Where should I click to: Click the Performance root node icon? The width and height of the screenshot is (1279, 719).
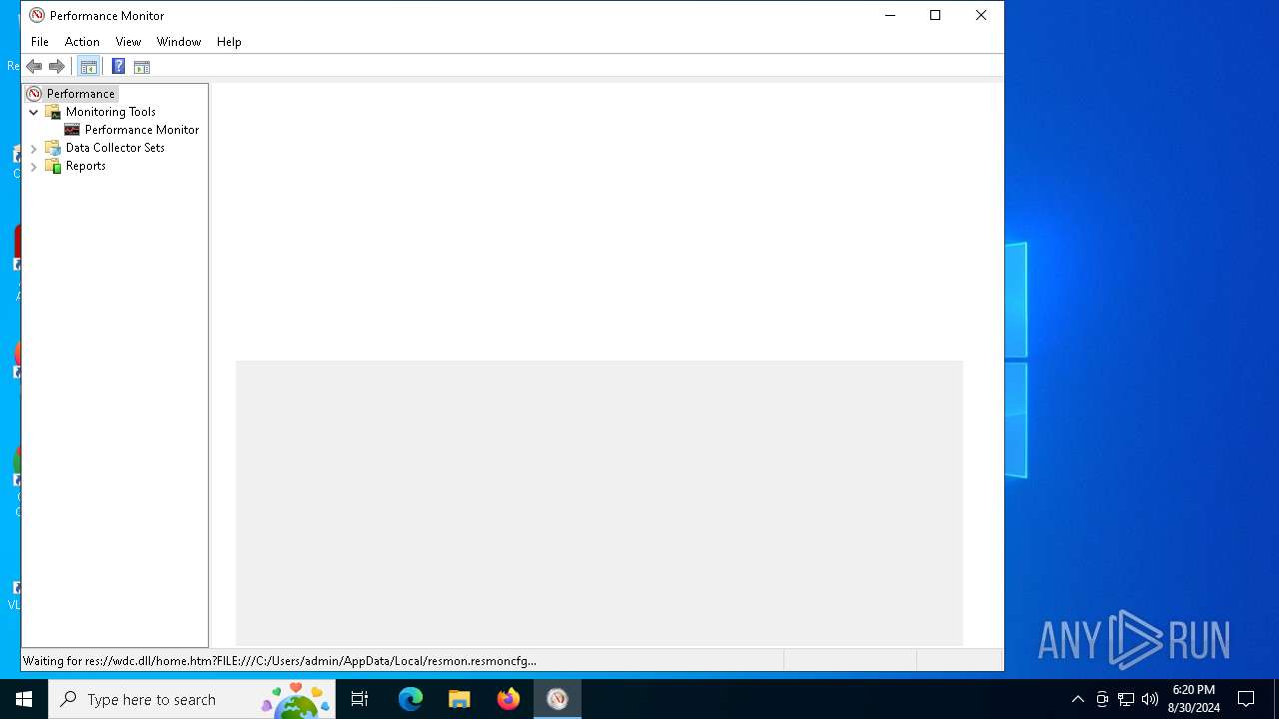click(x=35, y=94)
